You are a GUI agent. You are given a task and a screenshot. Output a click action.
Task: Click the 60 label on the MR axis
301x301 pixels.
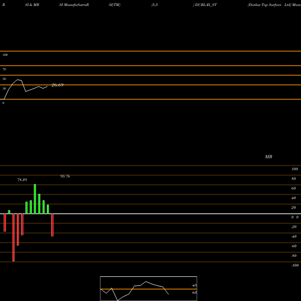pyautogui.click(x=294, y=188)
